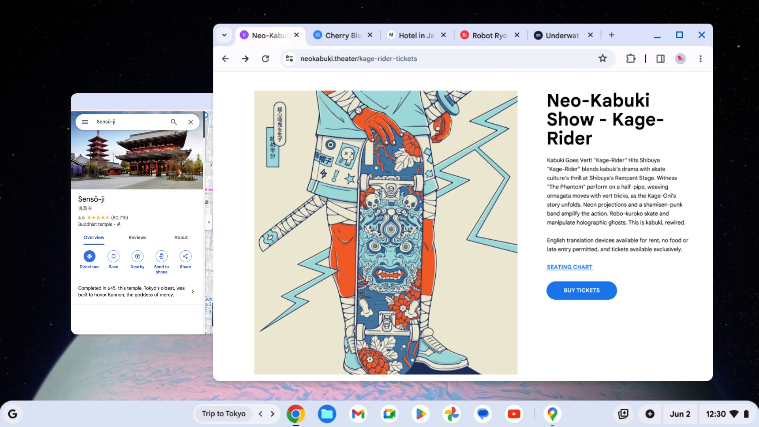Click the wheelchair accessibility icon in Maps
Viewport: 759px width, 427px height.
[119, 224]
